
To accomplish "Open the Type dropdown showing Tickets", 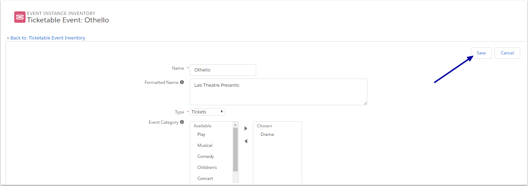I will point(208,112).
